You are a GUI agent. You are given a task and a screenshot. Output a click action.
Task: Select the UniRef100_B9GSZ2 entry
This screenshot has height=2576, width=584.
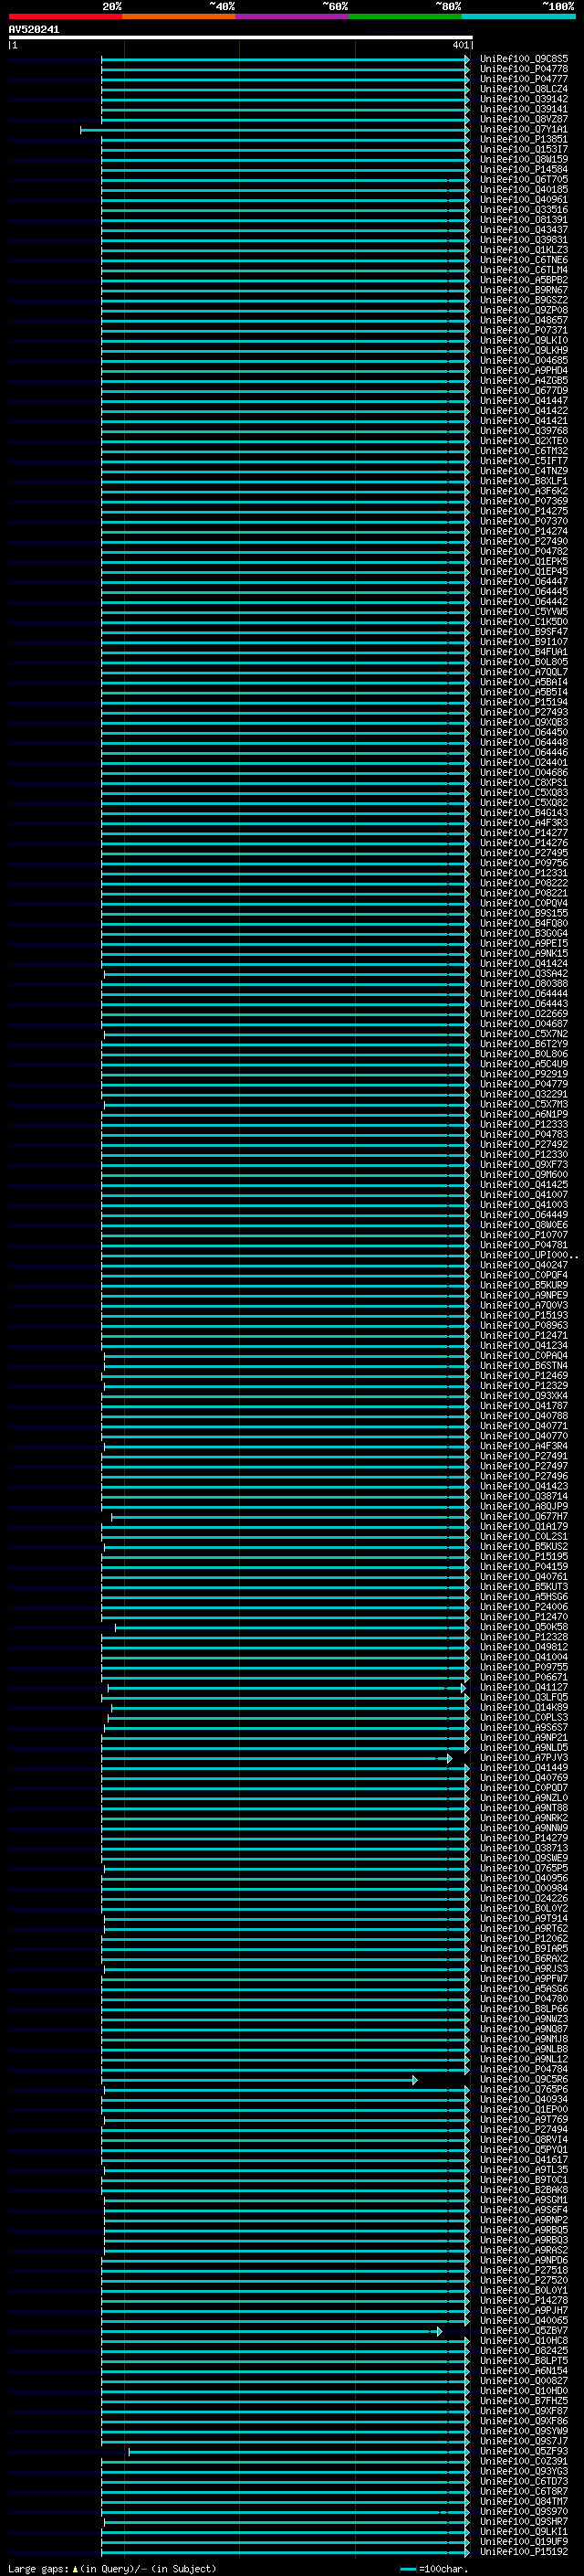(x=523, y=300)
